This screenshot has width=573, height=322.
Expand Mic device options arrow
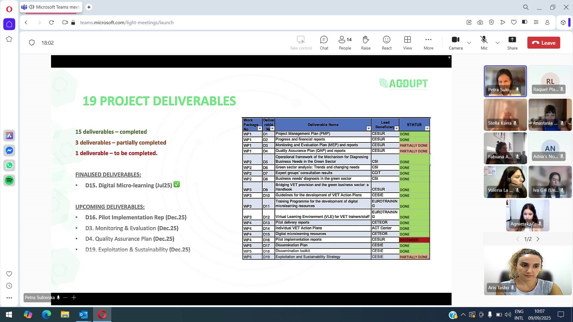(x=497, y=43)
